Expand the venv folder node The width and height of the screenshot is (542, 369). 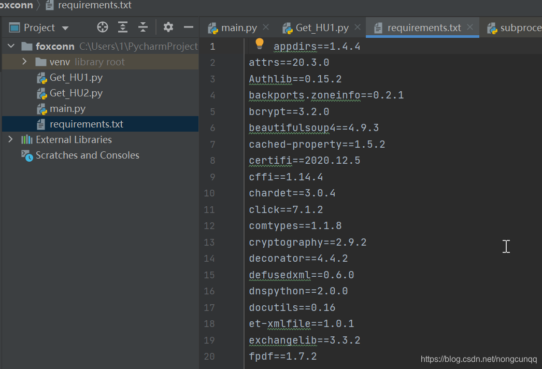[x=24, y=62]
